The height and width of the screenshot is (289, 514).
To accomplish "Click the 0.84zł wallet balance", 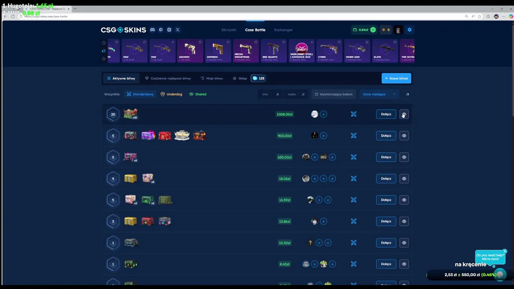I will pos(361,30).
